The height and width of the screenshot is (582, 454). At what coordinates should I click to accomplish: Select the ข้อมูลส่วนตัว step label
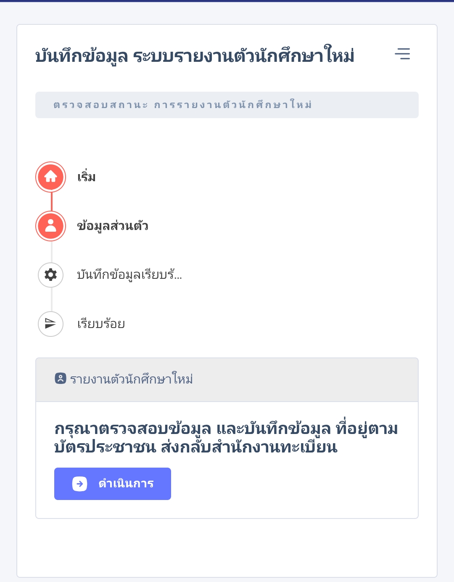coord(113,226)
